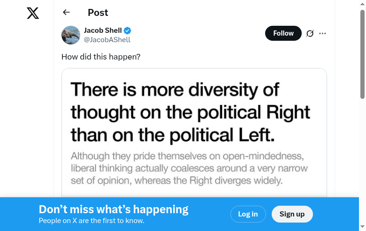The image size is (366, 231).
Task: Click the scrollbar up arrow
Action: coord(362,4)
